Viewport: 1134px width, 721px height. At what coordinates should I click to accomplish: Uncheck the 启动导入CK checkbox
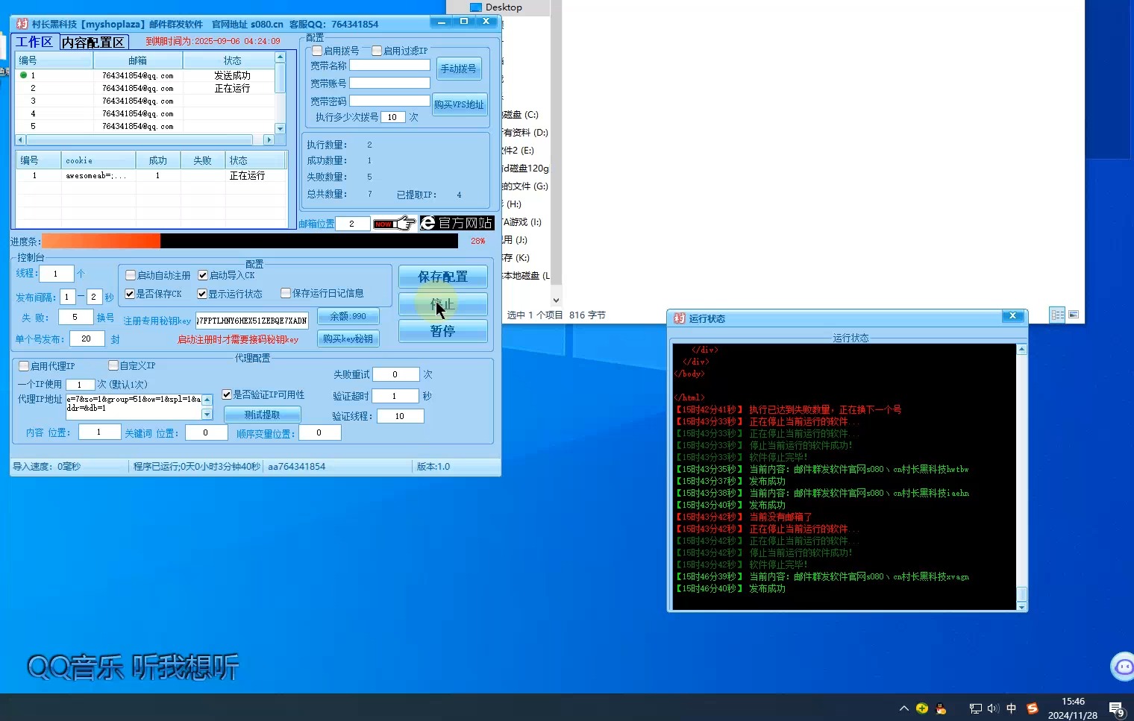(203, 275)
